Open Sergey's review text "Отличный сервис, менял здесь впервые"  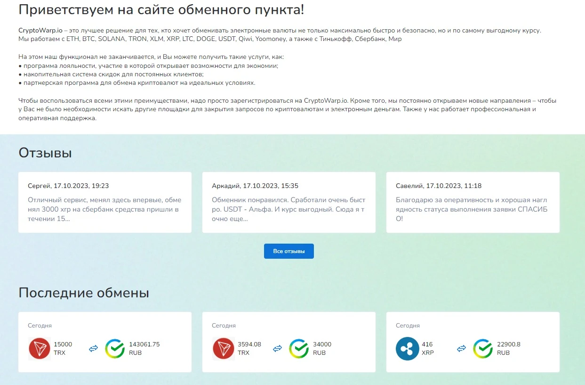coord(104,209)
